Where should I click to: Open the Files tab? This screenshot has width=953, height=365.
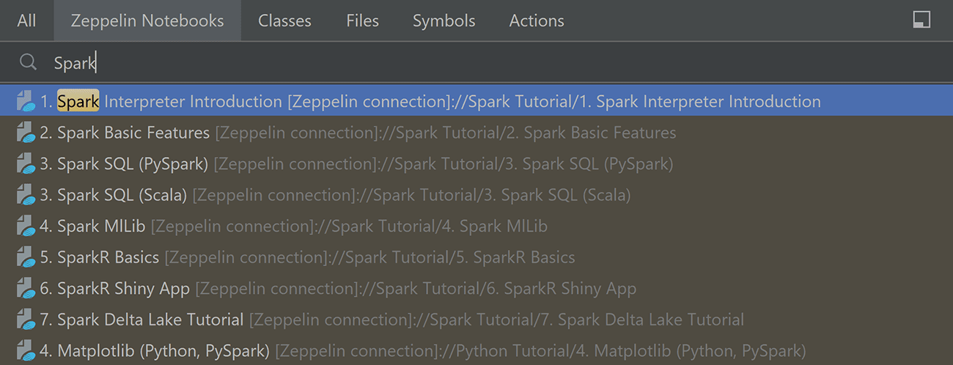pos(362,21)
